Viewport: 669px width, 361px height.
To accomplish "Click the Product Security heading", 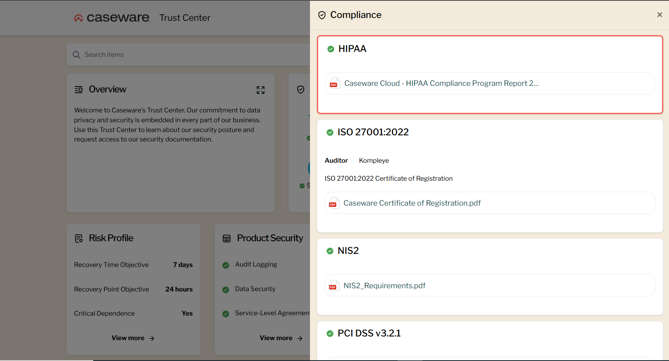I will pyautogui.click(x=270, y=238).
